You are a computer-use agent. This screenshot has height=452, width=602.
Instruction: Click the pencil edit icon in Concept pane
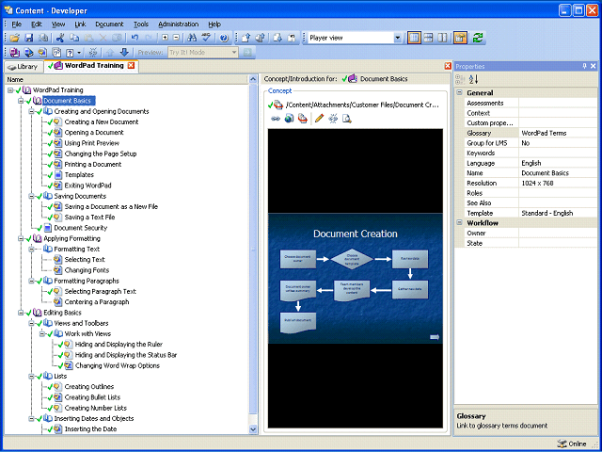point(319,119)
